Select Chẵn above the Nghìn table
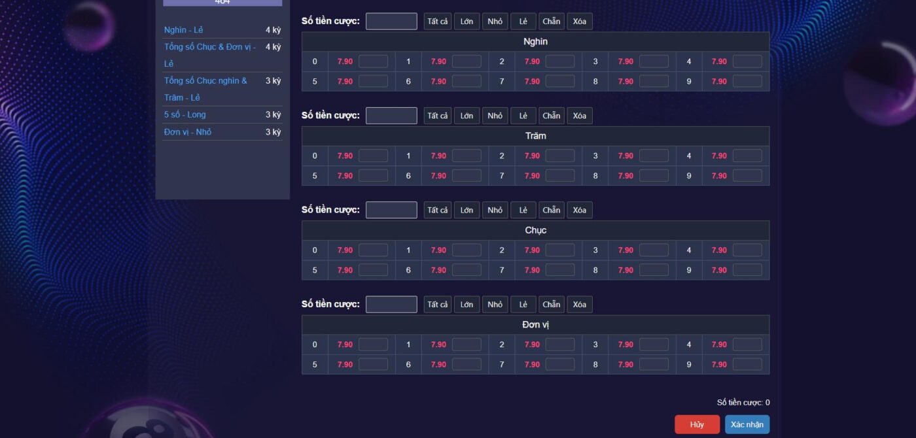This screenshot has width=916, height=438. (552, 22)
